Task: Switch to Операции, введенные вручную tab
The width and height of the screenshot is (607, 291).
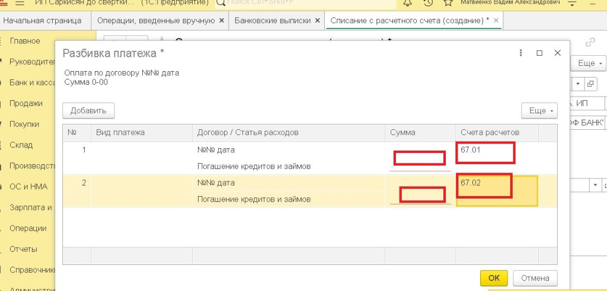Action: tap(156, 21)
